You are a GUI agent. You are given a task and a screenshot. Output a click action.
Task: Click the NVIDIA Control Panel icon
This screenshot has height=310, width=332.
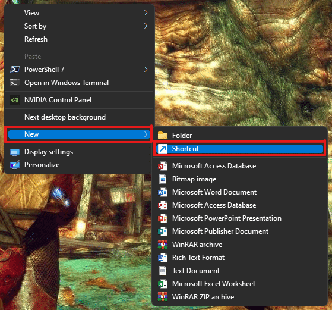[x=15, y=100]
